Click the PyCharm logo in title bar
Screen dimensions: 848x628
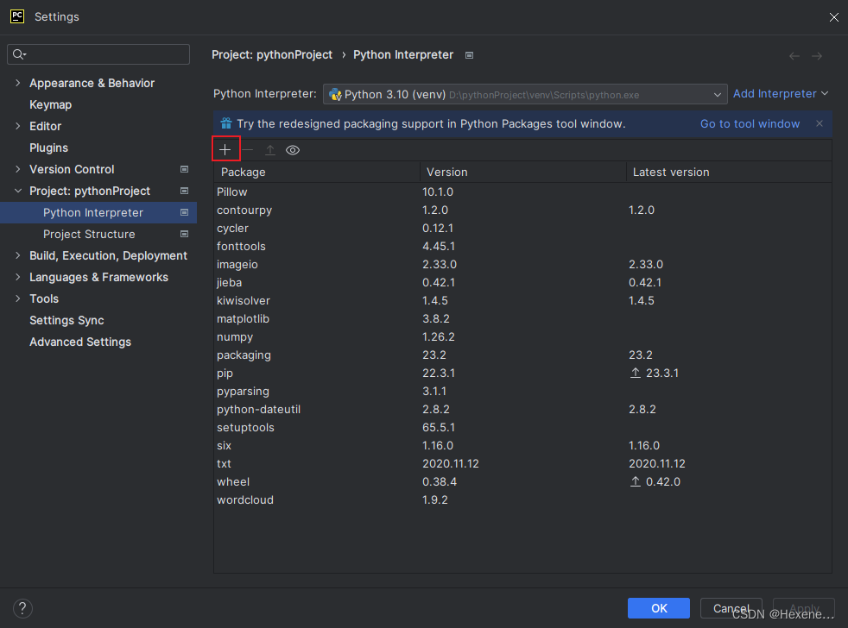17,16
